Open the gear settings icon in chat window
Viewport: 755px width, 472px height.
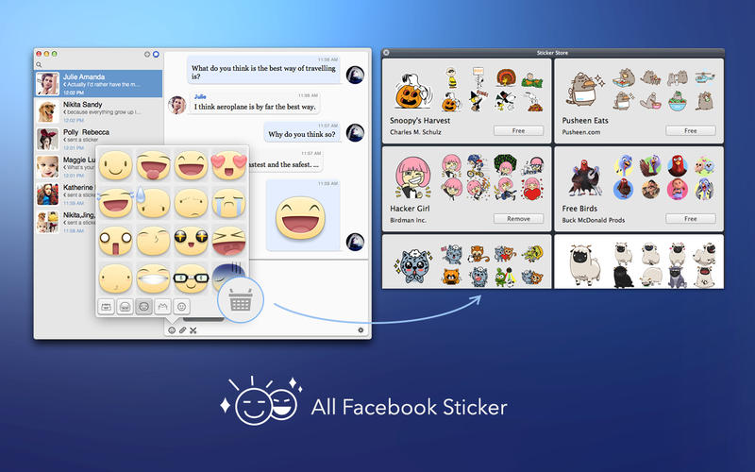click(361, 329)
